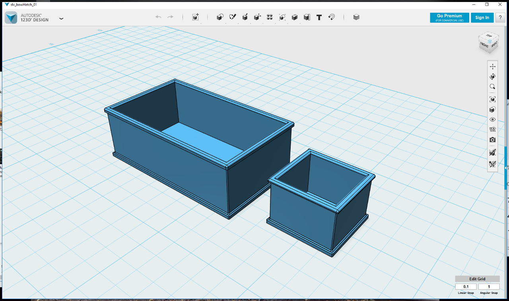Viewport: 509px width, 301px height.
Task: Click the Edit Grid button
Action: coord(478,279)
